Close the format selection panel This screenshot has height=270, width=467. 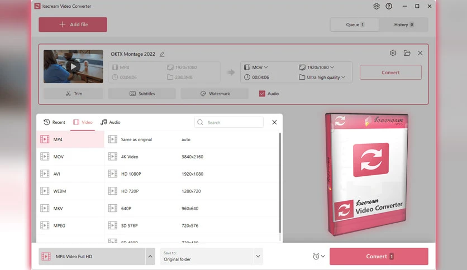pos(274,122)
